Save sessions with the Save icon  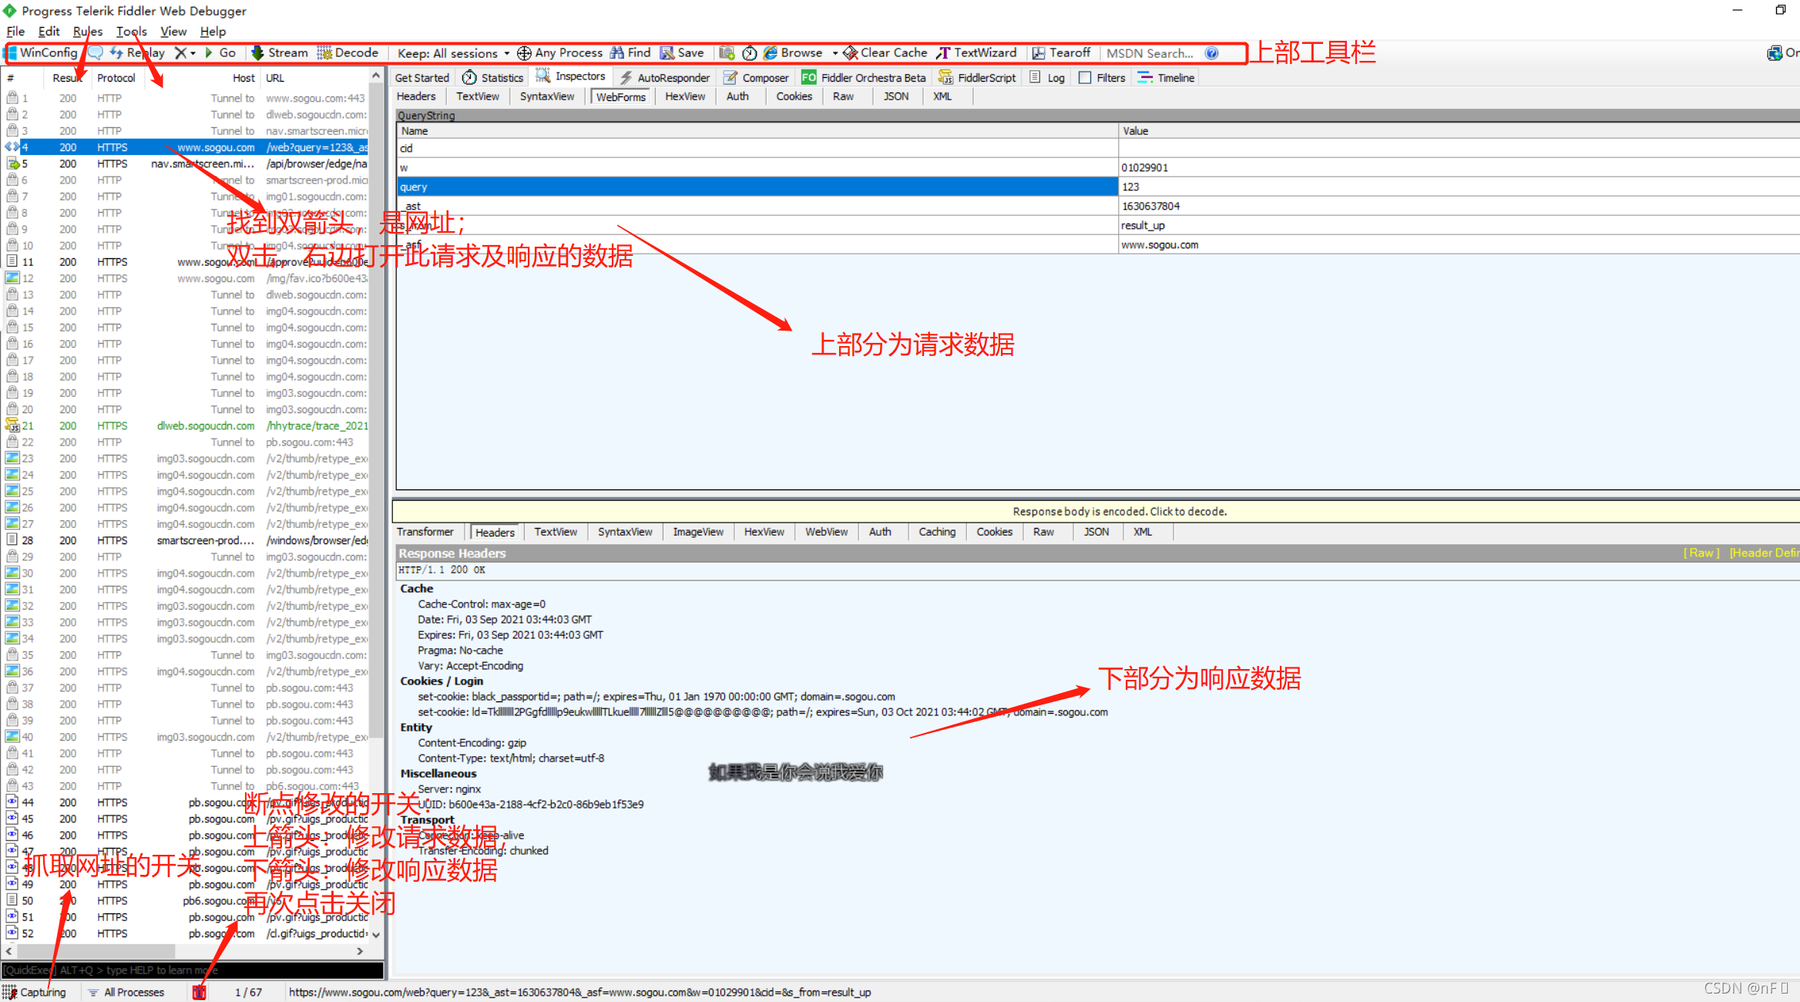coord(682,52)
